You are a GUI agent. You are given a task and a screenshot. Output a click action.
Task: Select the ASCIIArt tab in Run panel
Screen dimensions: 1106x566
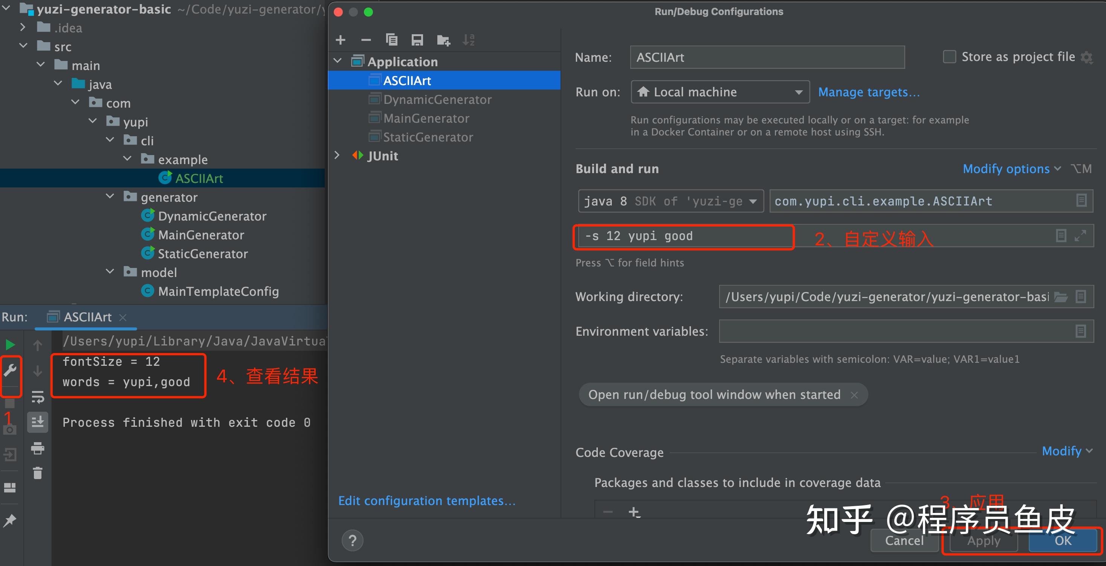click(87, 317)
